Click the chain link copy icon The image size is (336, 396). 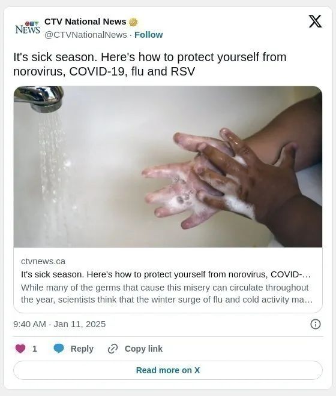coord(113,349)
